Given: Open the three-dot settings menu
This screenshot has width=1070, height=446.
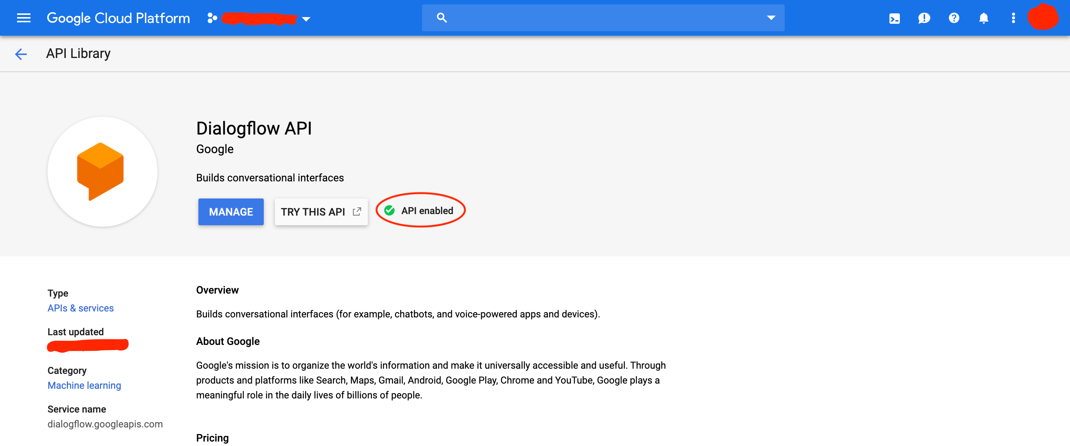Looking at the screenshot, I should (1013, 18).
